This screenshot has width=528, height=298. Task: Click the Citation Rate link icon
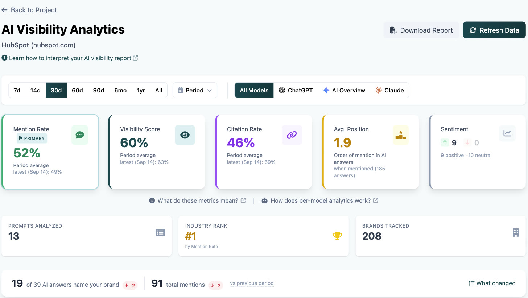click(x=292, y=135)
